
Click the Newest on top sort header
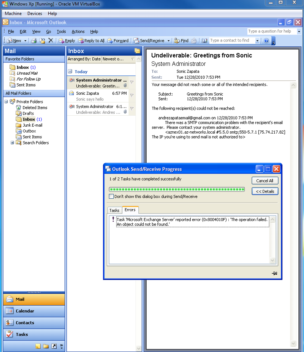[119, 59]
